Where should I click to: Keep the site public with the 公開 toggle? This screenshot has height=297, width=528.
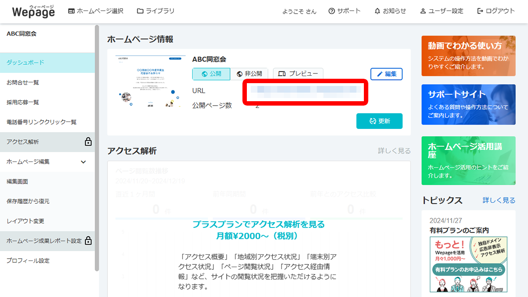[211, 73]
